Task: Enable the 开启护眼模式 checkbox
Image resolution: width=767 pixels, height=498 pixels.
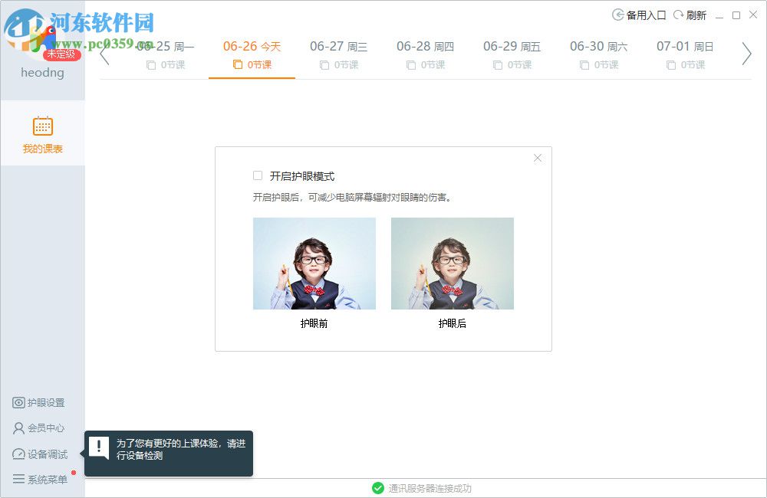Action: coord(258,175)
